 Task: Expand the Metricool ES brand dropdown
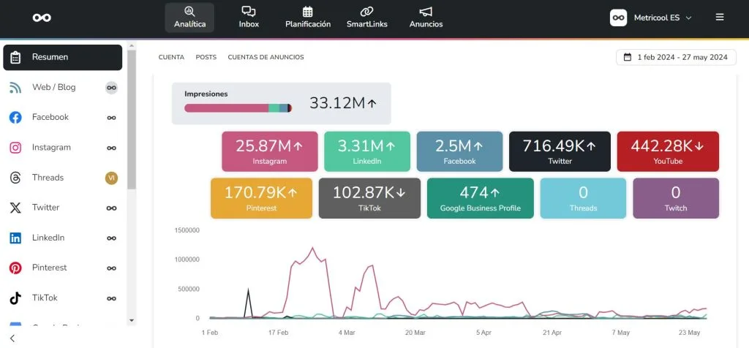point(688,18)
